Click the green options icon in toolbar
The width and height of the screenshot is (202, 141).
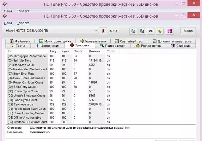coord(160,31)
